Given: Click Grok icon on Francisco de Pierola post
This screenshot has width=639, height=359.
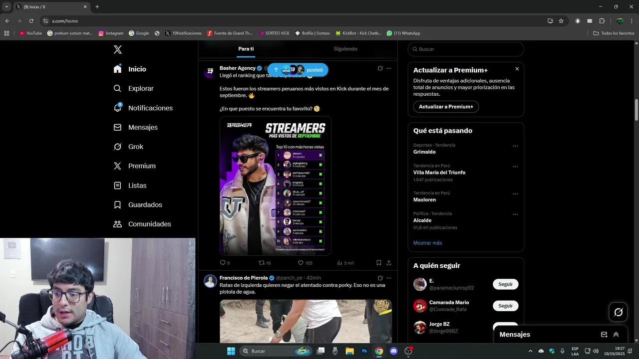Looking at the screenshot, I should (380, 278).
